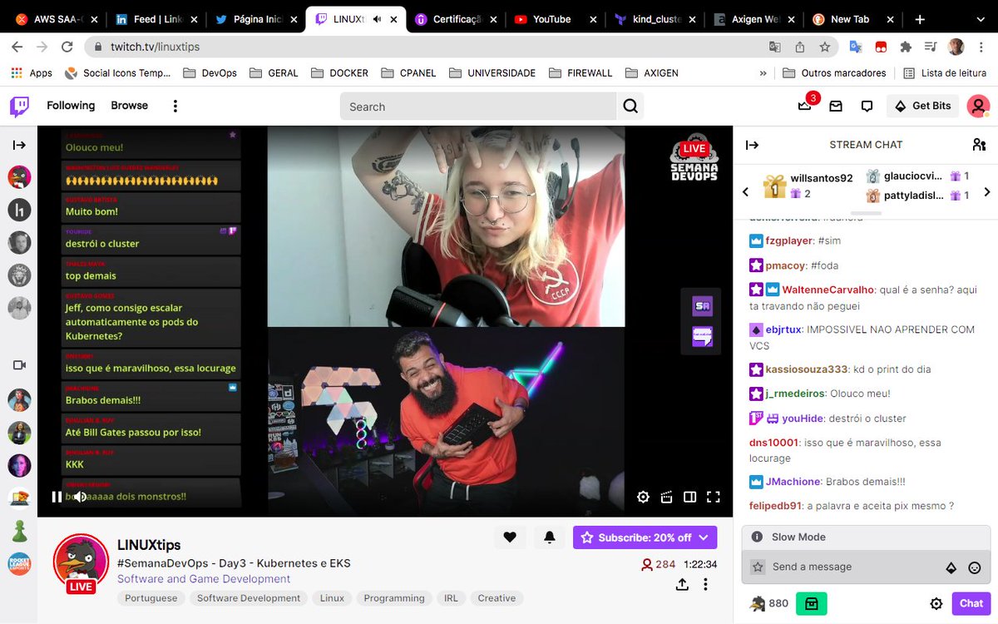Open the Twitch top nav more options
This screenshot has width=998, height=624.
175,106
